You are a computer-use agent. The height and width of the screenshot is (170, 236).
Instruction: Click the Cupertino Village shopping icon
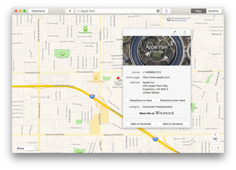point(96,77)
